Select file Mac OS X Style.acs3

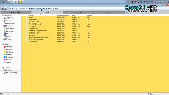tap(35, 24)
